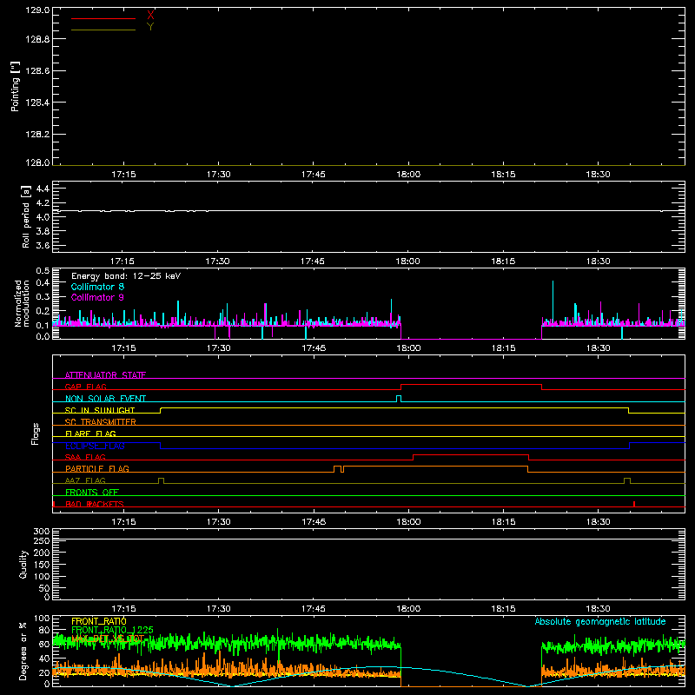This screenshot has width=695, height=695.
Task: Select the magenta 'Collimator 9' legend entry
Action: point(97,297)
